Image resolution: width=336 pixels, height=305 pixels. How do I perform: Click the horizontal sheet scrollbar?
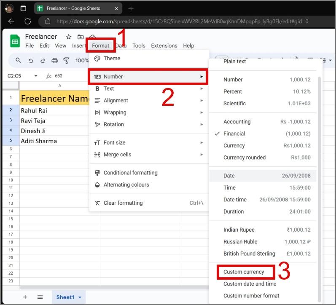(x=115, y=287)
